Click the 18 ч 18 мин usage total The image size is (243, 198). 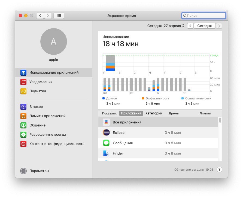tap(120, 44)
